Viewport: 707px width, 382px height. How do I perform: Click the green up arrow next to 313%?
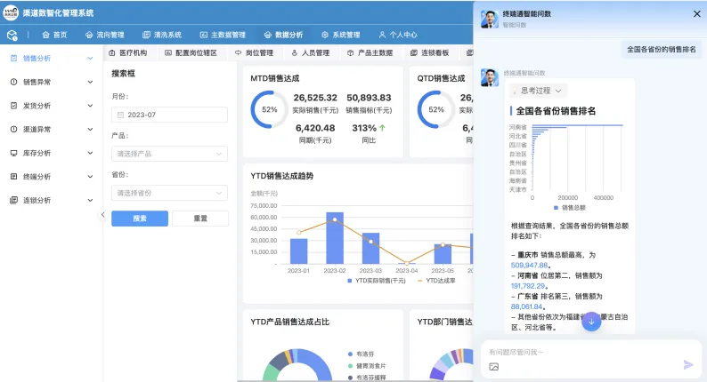382,128
